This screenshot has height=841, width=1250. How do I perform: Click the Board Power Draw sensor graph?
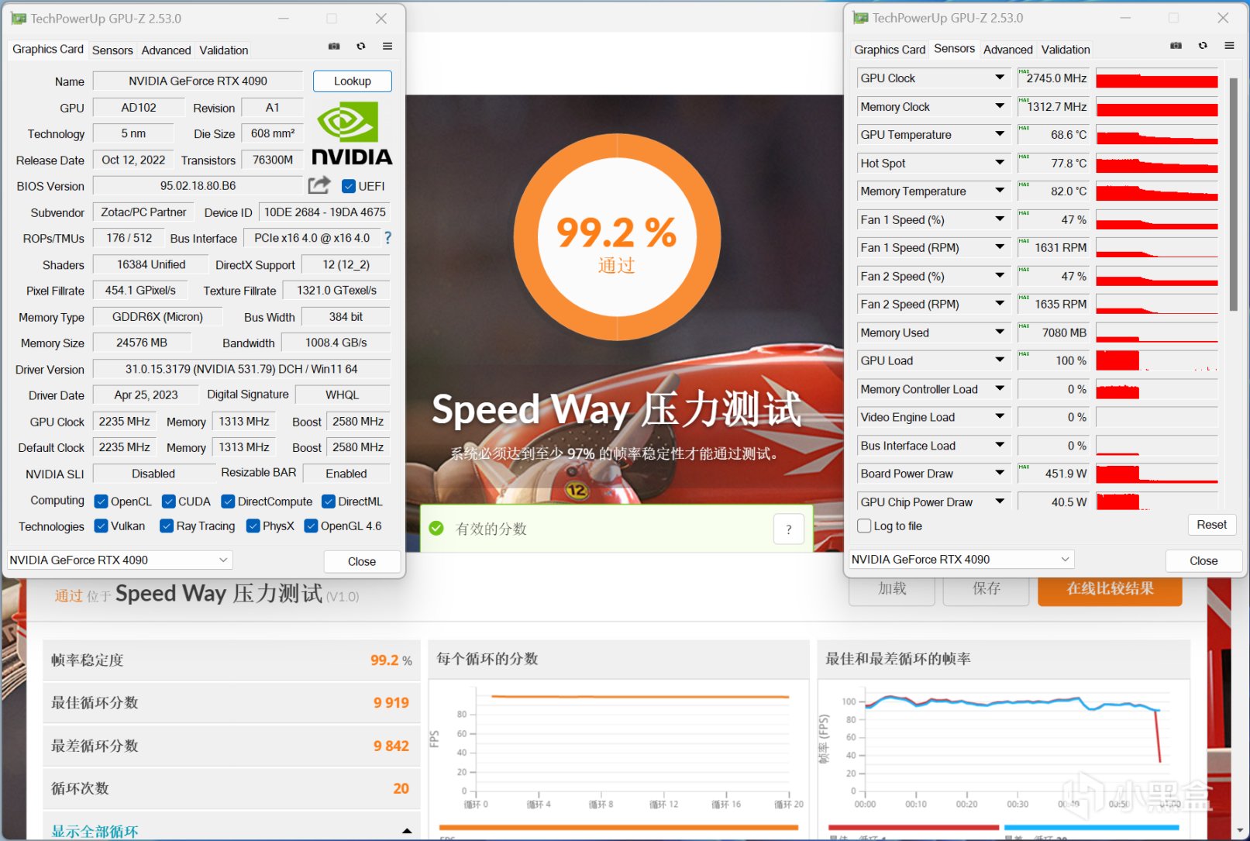tap(1157, 474)
